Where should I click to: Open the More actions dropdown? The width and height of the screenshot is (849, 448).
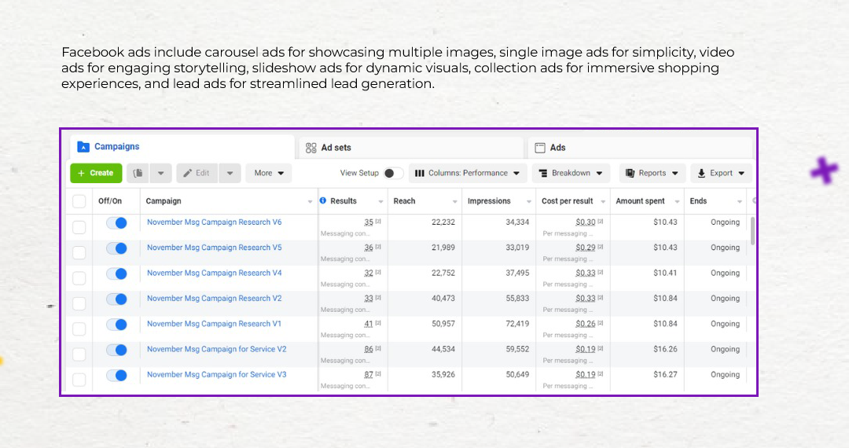269,173
